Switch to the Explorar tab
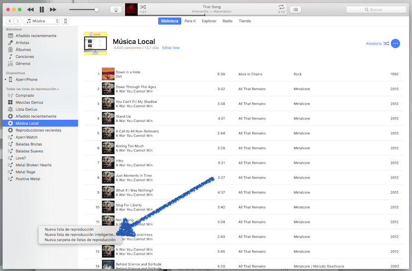The image size is (412, 271). 209,21
